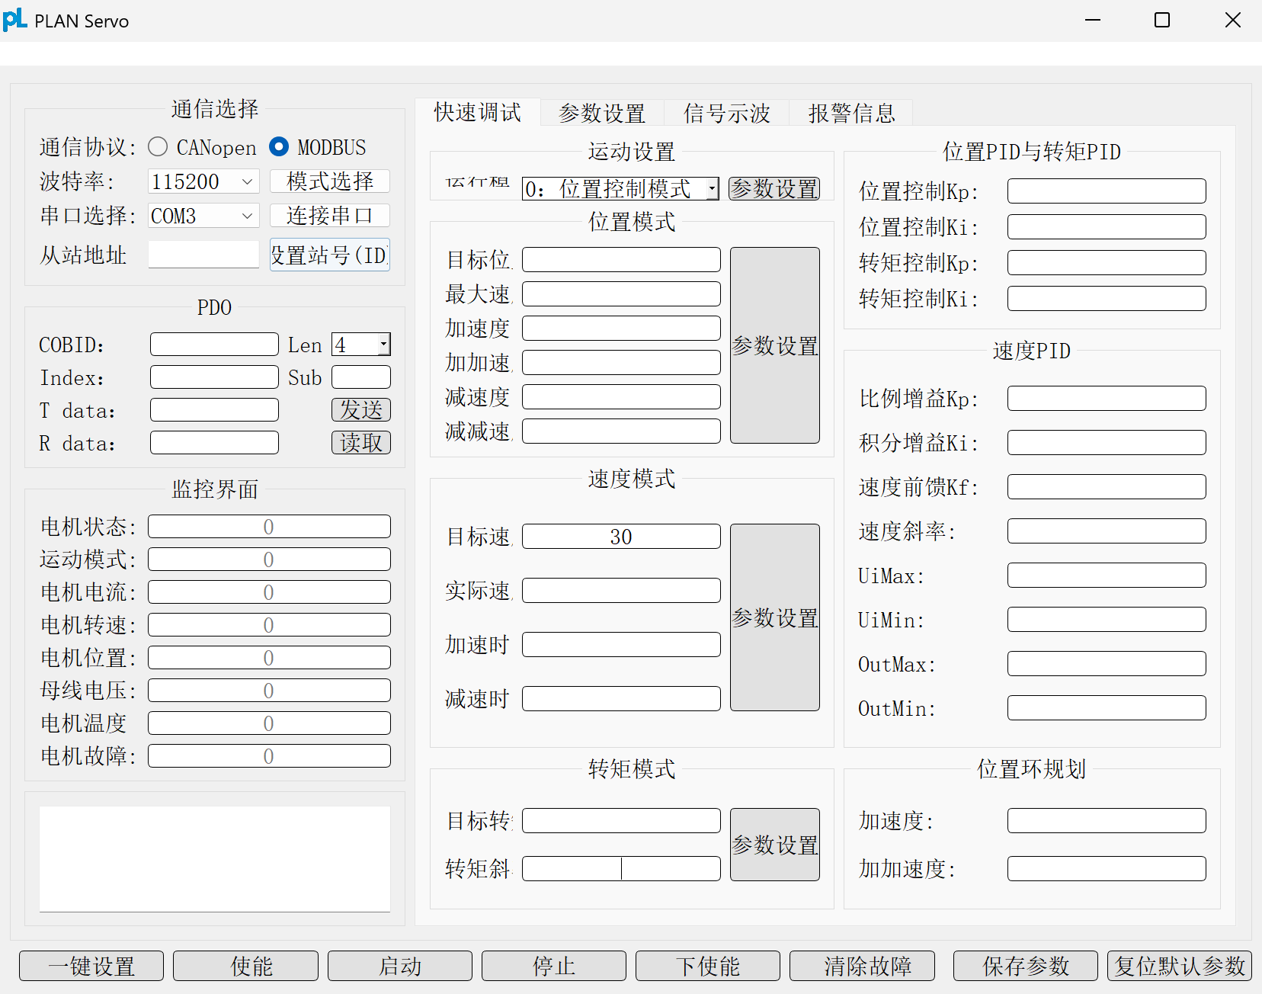Click the 加速时 input field
Image resolution: width=1262 pixels, height=994 pixels.
621,645
